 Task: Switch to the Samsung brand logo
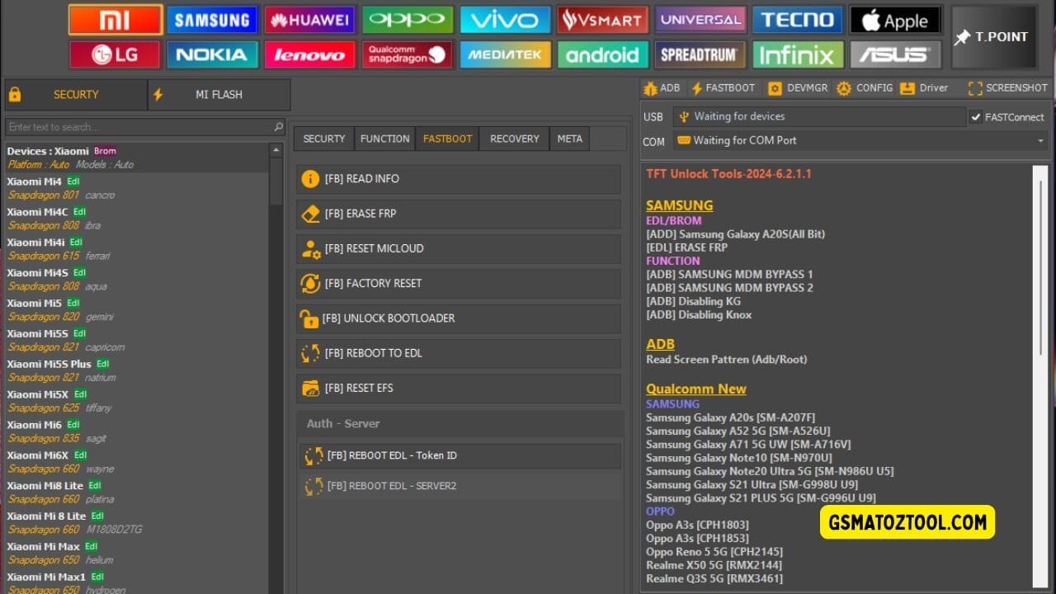point(212,19)
